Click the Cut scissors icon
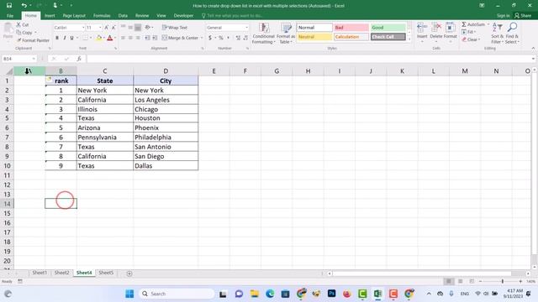The image size is (538, 302). pyautogui.click(x=18, y=24)
